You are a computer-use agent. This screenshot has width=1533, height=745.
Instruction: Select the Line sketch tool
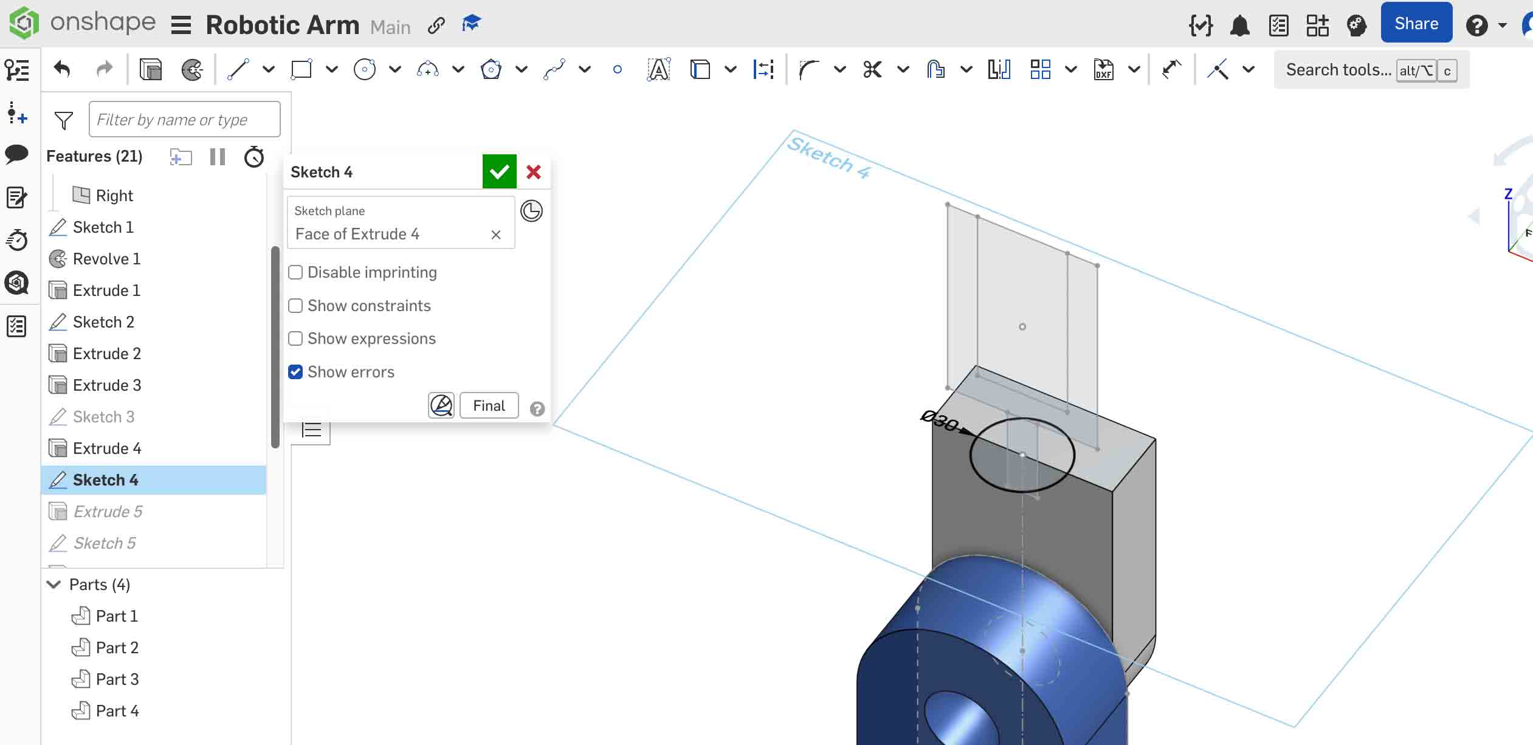[237, 69]
